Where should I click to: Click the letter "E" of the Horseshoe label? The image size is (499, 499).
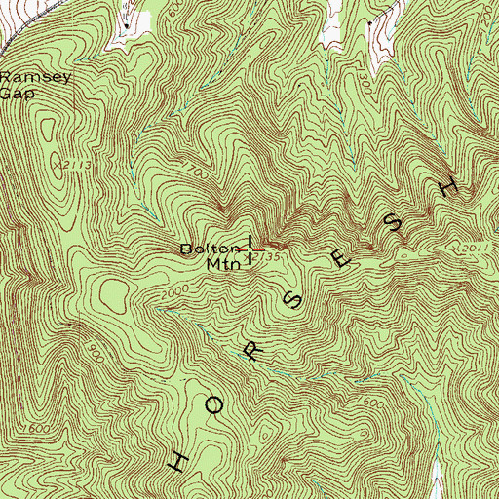click(341, 259)
